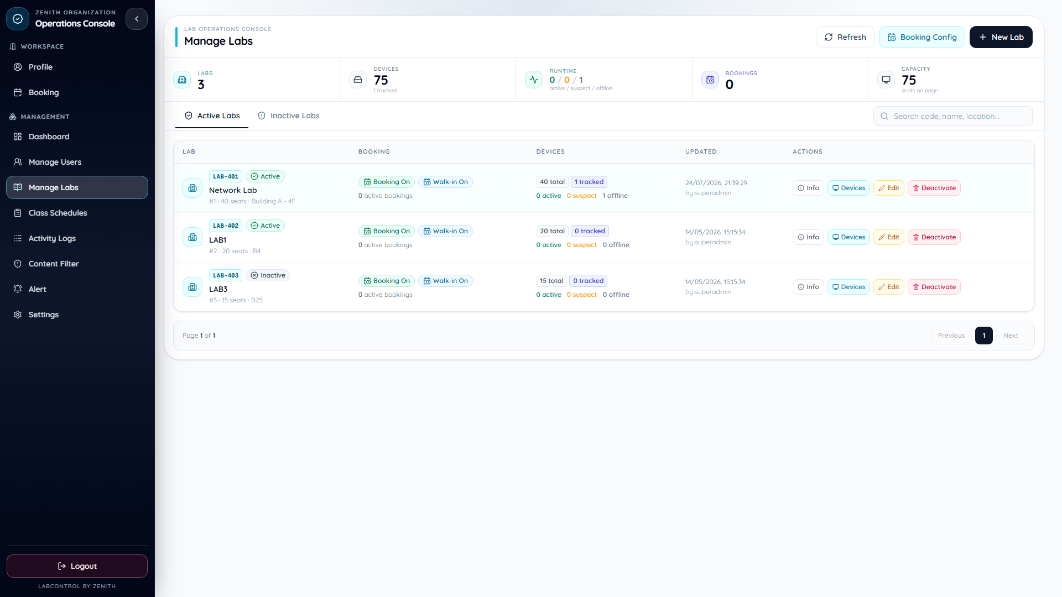Click the Logout button
Image resolution: width=1062 pixels, height=597 pixels.
(77, 566)
